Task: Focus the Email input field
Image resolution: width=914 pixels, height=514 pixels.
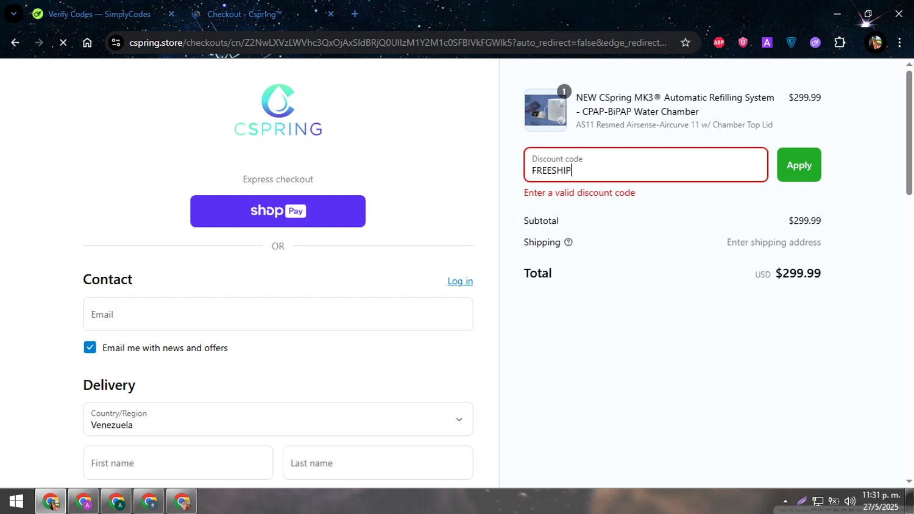Action: point(278,314)
